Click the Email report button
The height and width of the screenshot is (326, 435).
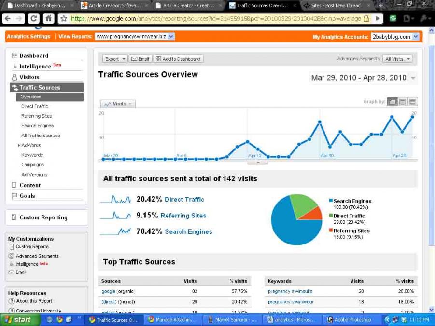click(x=140, y=59)
